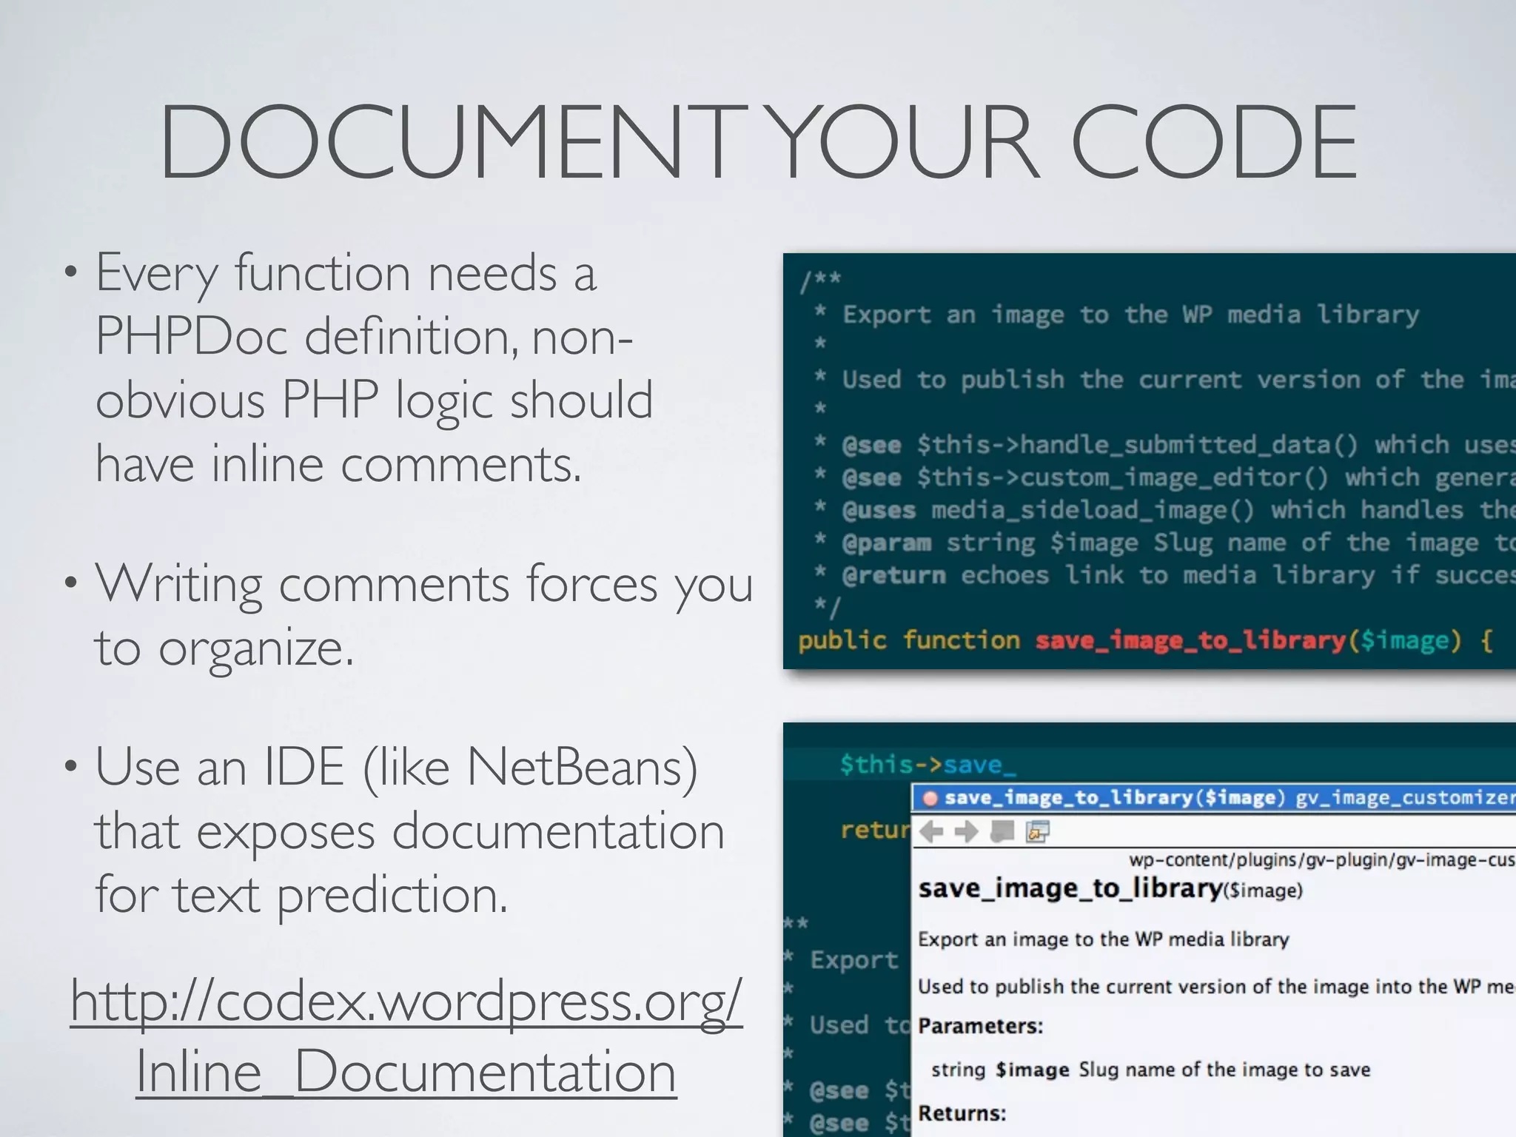Open the Inline_Documentation link line
The height and width of the screenshot is (1137, 1516).
406,1072
